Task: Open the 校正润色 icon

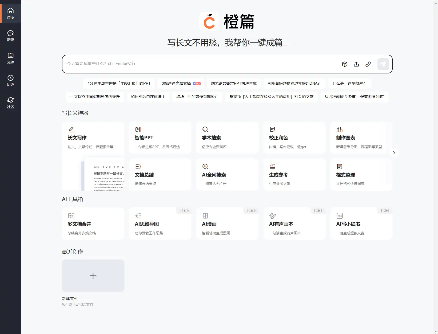Action: click(272, 129)
